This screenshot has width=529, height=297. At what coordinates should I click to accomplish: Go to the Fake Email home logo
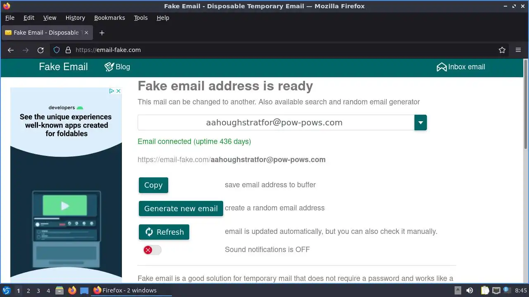pyautogui.click(x=63, y=67)
